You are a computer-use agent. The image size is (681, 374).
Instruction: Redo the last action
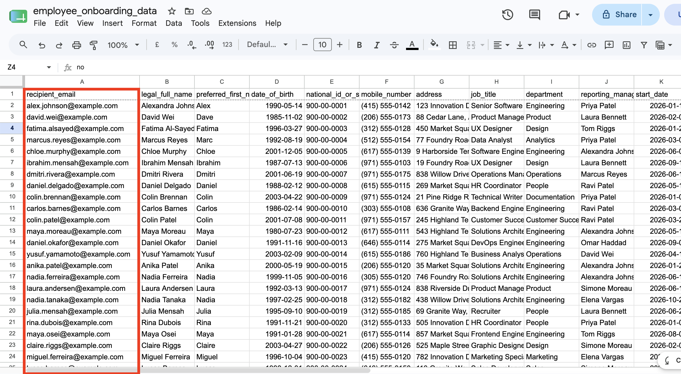[59, 45]
